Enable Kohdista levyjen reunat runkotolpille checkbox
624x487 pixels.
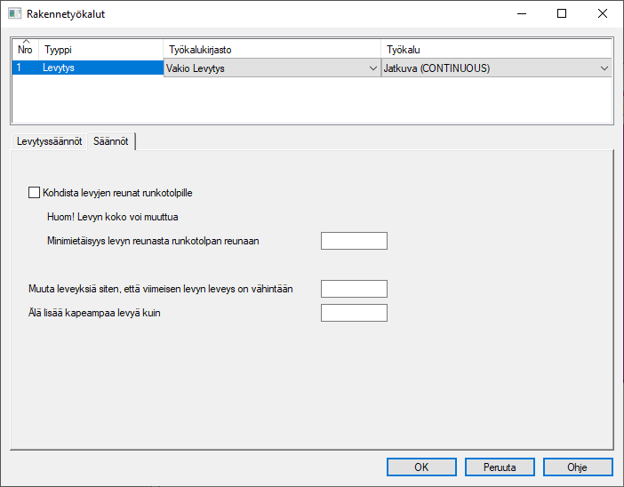pyautogui.click(x=35, y=191)
